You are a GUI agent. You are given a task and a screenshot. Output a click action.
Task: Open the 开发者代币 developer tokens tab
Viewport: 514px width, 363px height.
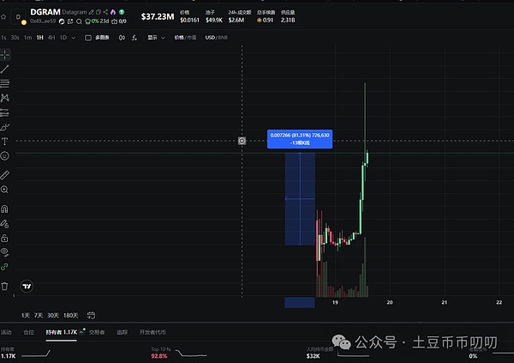[152, 331]
